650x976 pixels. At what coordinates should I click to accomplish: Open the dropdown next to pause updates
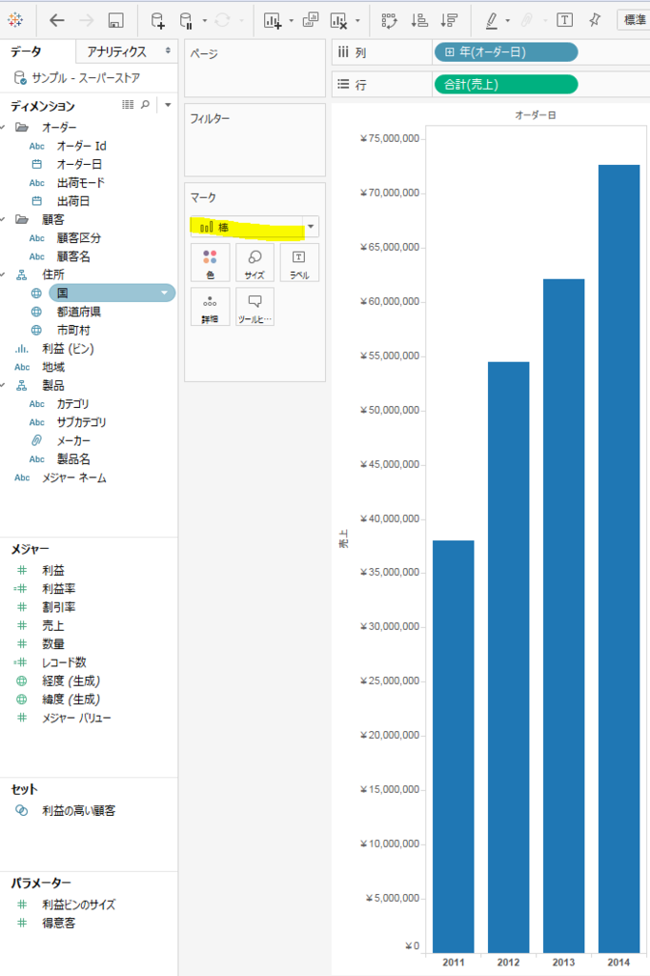click(x=204, y=21)
